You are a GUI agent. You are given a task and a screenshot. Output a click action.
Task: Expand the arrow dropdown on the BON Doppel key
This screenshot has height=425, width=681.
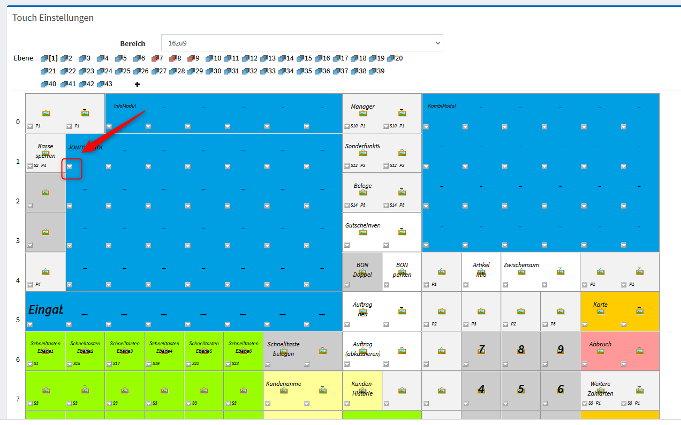(x=347, y=285)
